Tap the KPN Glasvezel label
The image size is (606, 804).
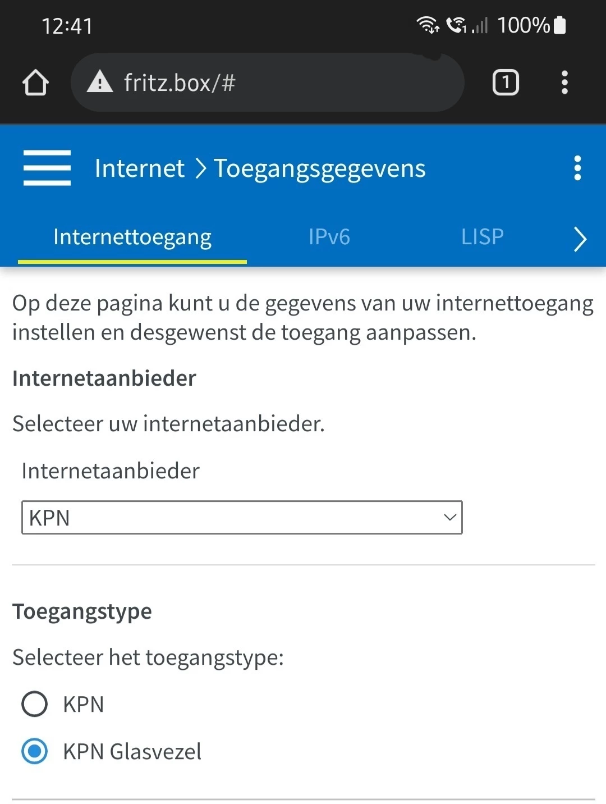pyautogui.click(x=132, y=751)
